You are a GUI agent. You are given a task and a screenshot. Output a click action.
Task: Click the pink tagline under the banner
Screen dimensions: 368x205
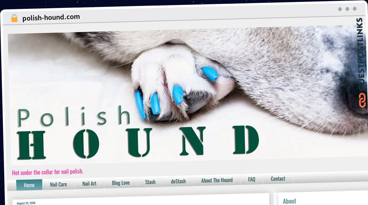pyautogui.click(x=47, y=172)
